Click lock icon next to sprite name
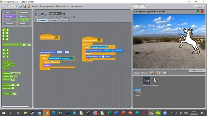 tap(64, 14)
